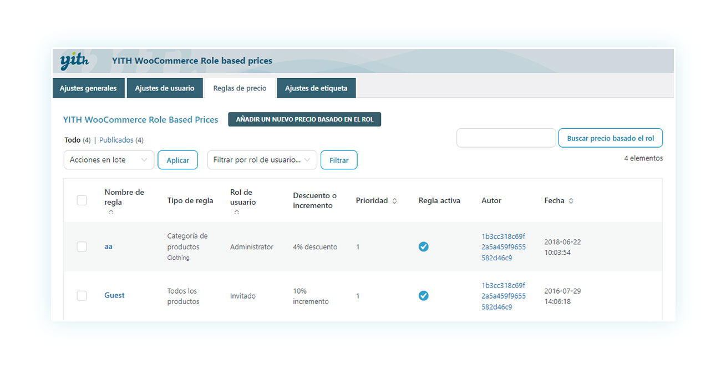Open the aa rule name link

point(108,246)
